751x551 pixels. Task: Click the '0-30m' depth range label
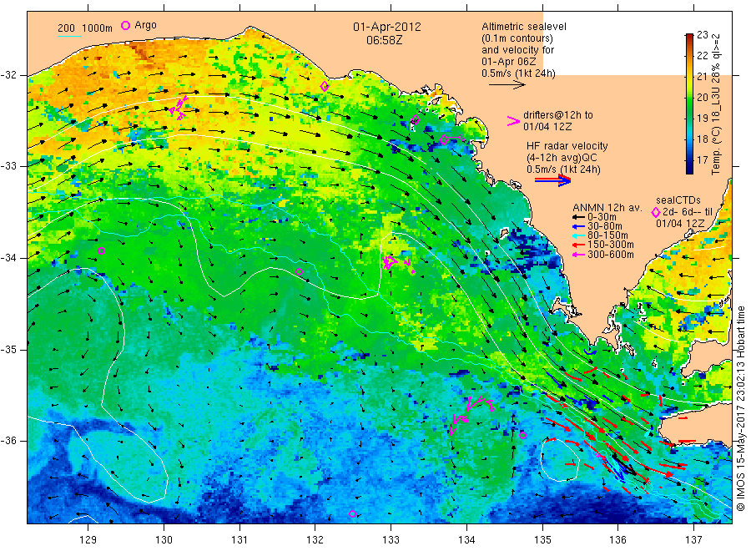pyautogui.click(x=602, y=217)
